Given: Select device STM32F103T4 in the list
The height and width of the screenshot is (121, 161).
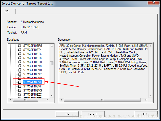Looking at the screenshot, I should pyautogui.click(x=32, y=50).
